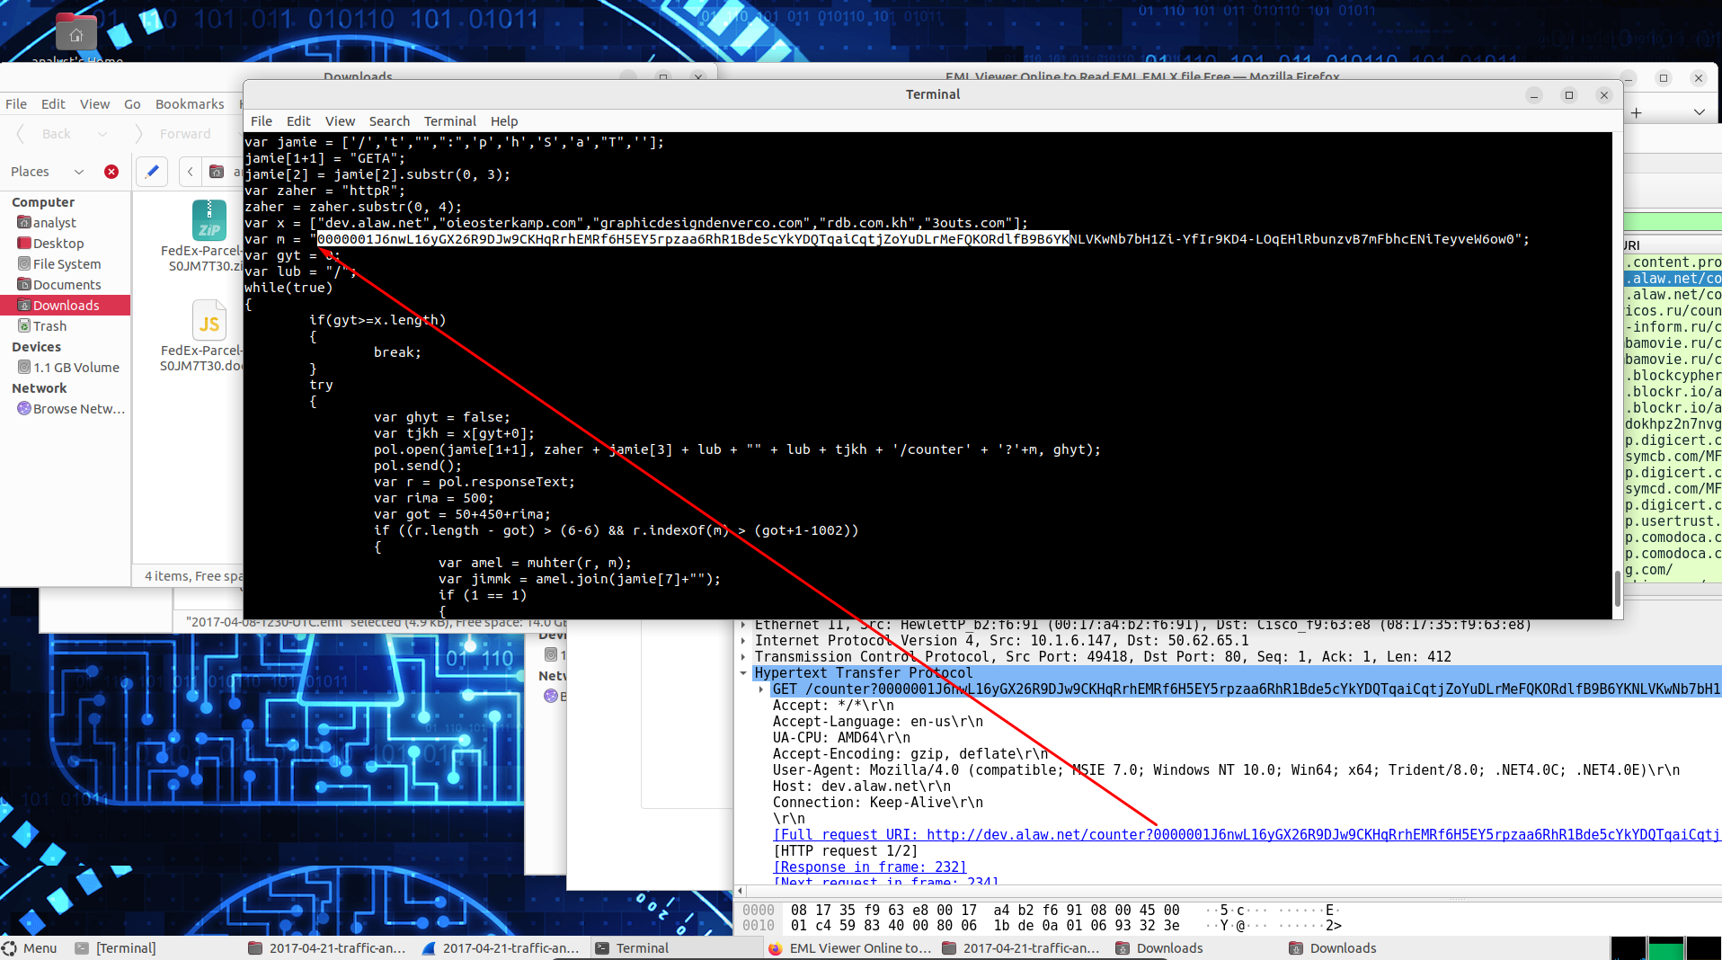Expand the GET /counter request line
The image size is (1722, 960).
761,689
